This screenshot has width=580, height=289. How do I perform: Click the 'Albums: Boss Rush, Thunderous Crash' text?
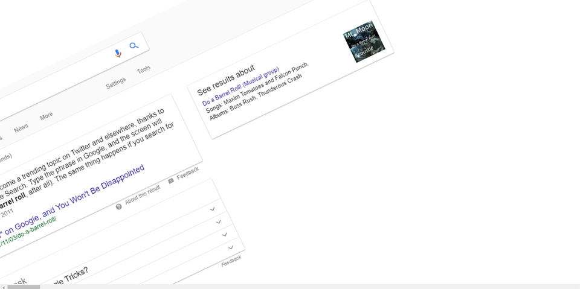coord(256,97)
